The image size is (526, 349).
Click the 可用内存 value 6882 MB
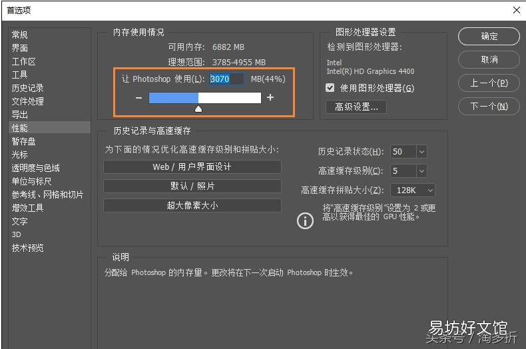[x=228, y=47]
